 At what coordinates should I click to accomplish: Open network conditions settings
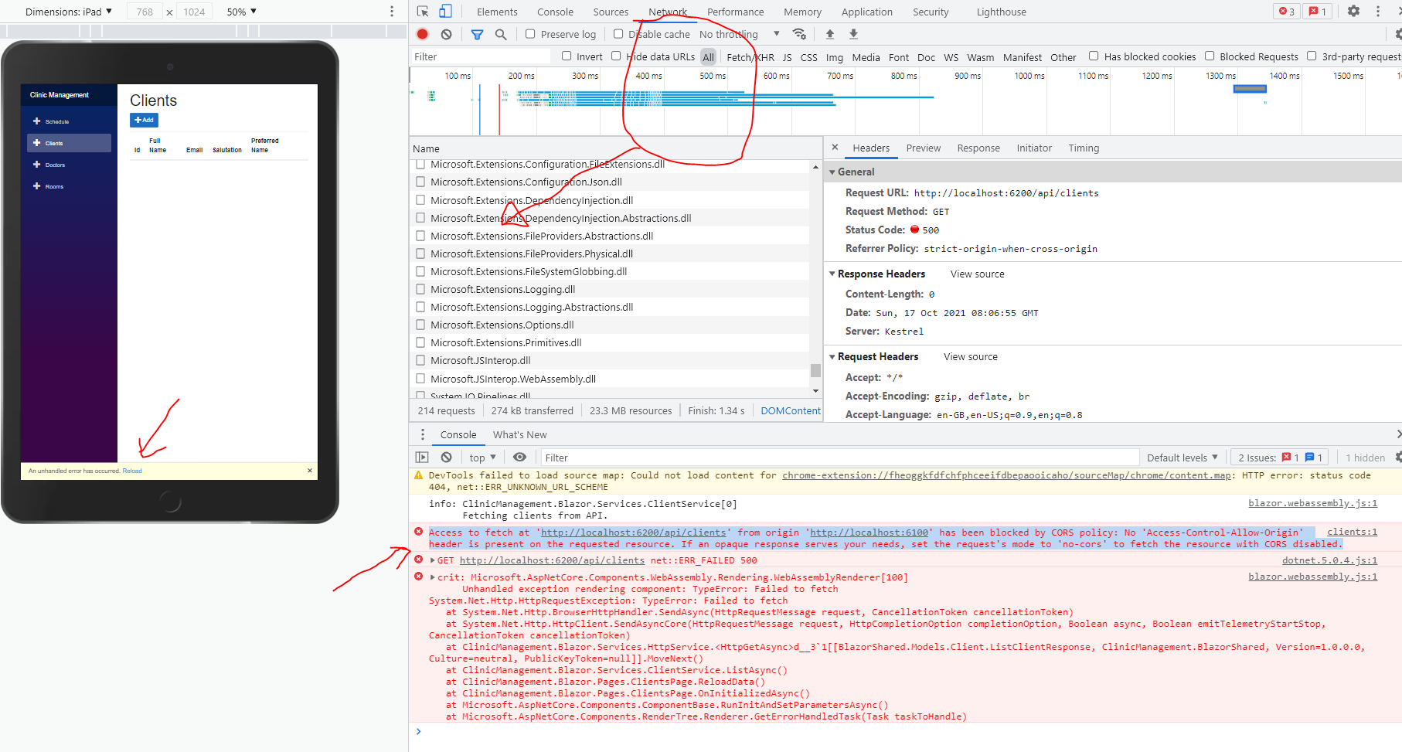point(800,34)
